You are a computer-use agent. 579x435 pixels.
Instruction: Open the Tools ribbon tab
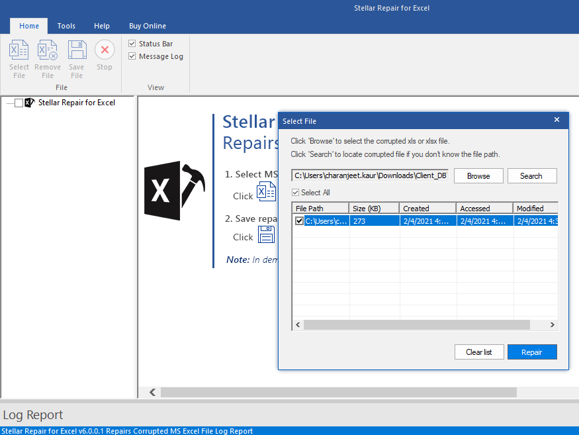click(66, 26)
